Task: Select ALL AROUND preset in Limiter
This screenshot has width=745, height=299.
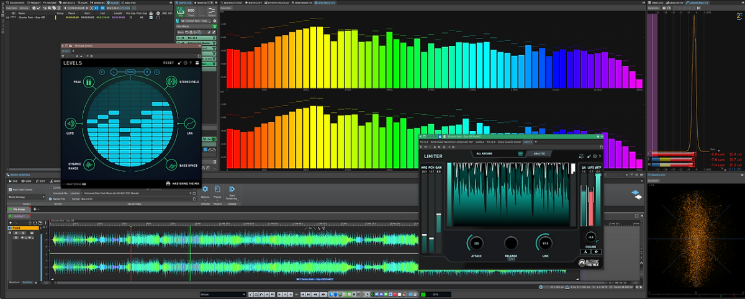Action: pos(484,153)
